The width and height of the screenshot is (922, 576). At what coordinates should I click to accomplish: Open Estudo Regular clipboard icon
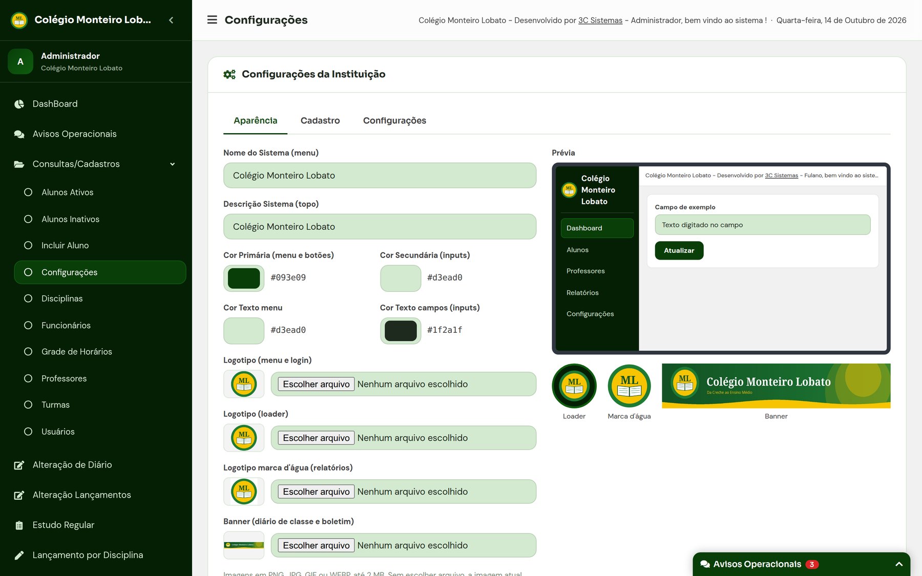(19, 525)
